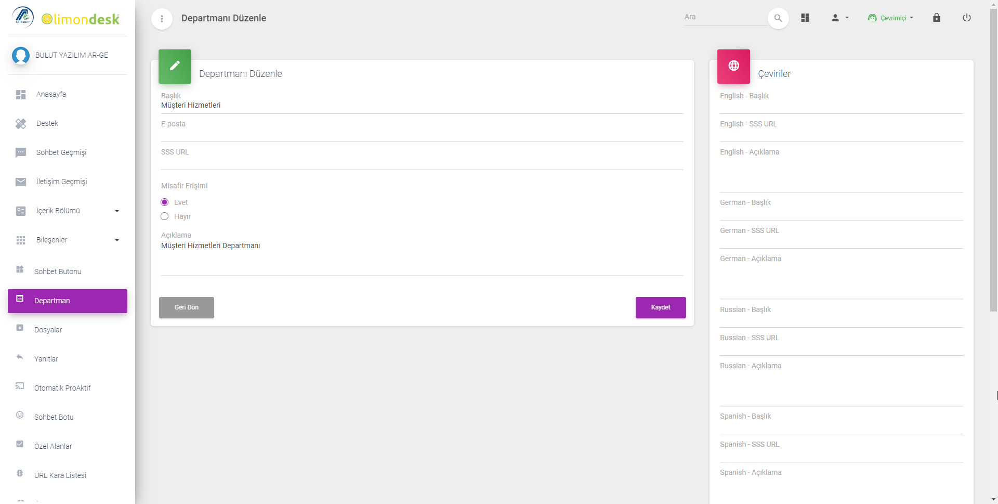
Task: Select the Hayır radio button
Action: 165,216
